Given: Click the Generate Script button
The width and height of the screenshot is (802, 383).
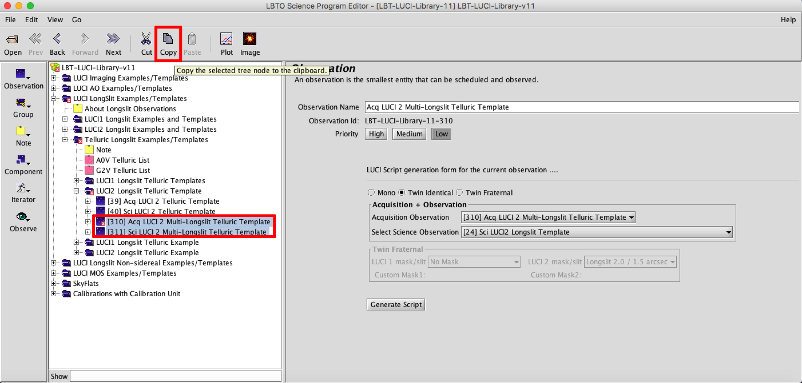Looking at the screenshot, I should click(396, 304).
